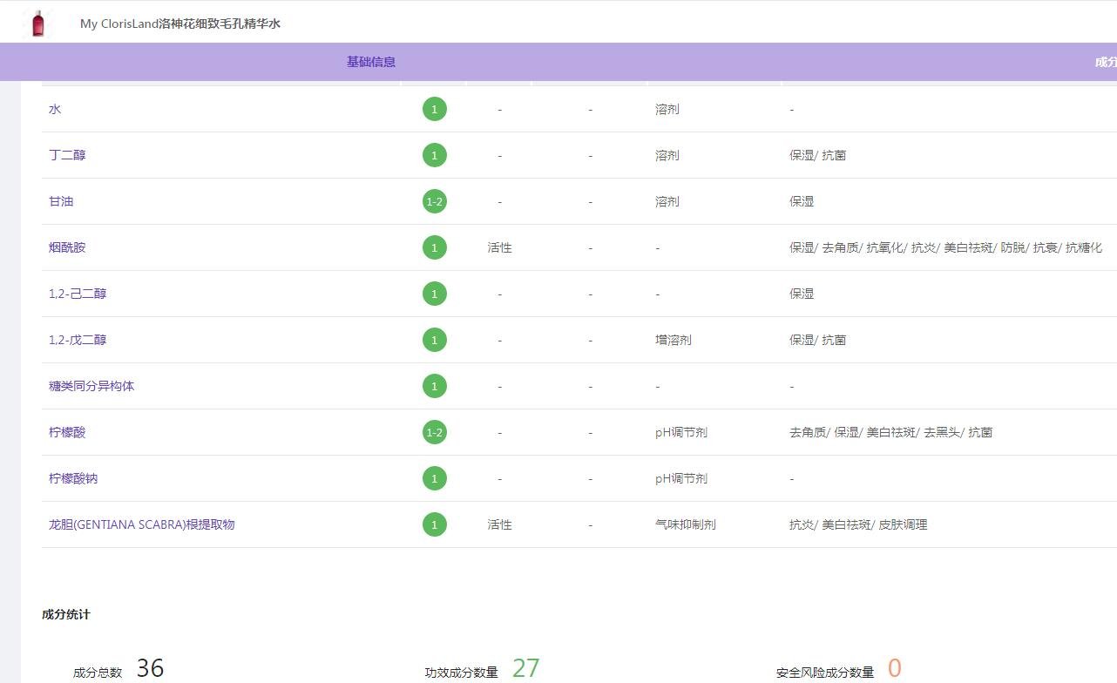Click the 烟酰胺 ingredient link

tap(67, 247)
